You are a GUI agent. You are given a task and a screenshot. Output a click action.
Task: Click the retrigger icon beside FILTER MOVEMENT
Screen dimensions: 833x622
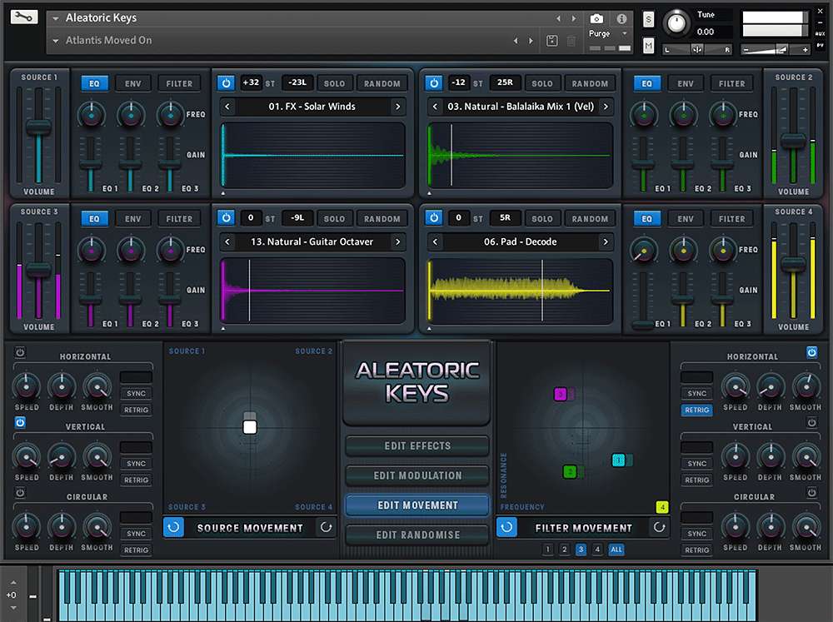(x=659, y=527)
